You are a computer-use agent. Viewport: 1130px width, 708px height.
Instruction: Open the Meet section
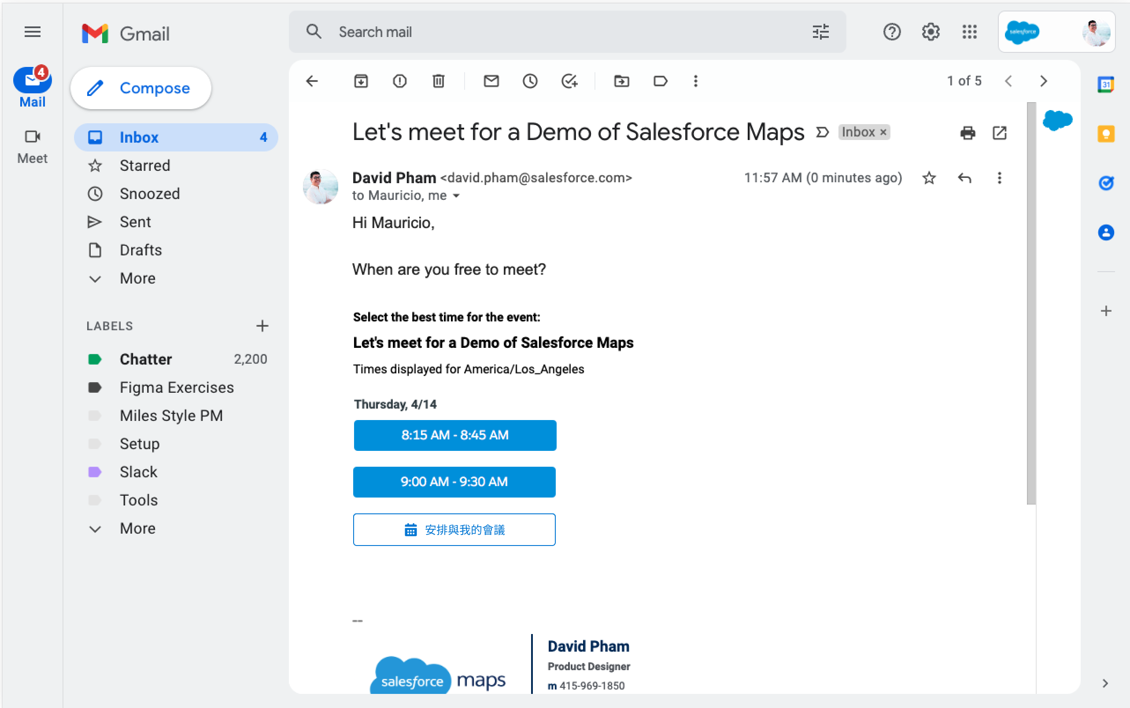tap(32, 147)
